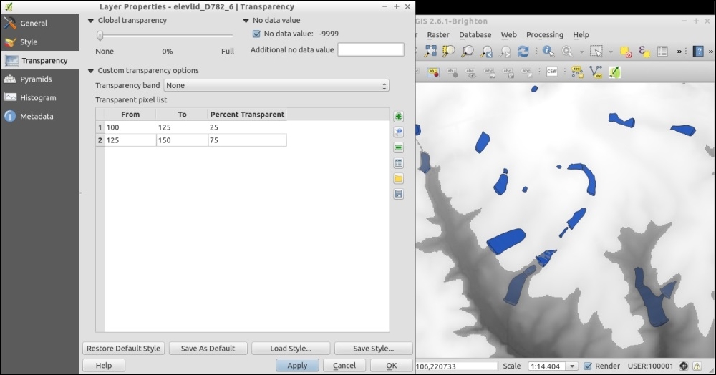Click the Run Feature Action gear icon
Viewport: 716px width, 375px height.
click(x=566, y=51)
